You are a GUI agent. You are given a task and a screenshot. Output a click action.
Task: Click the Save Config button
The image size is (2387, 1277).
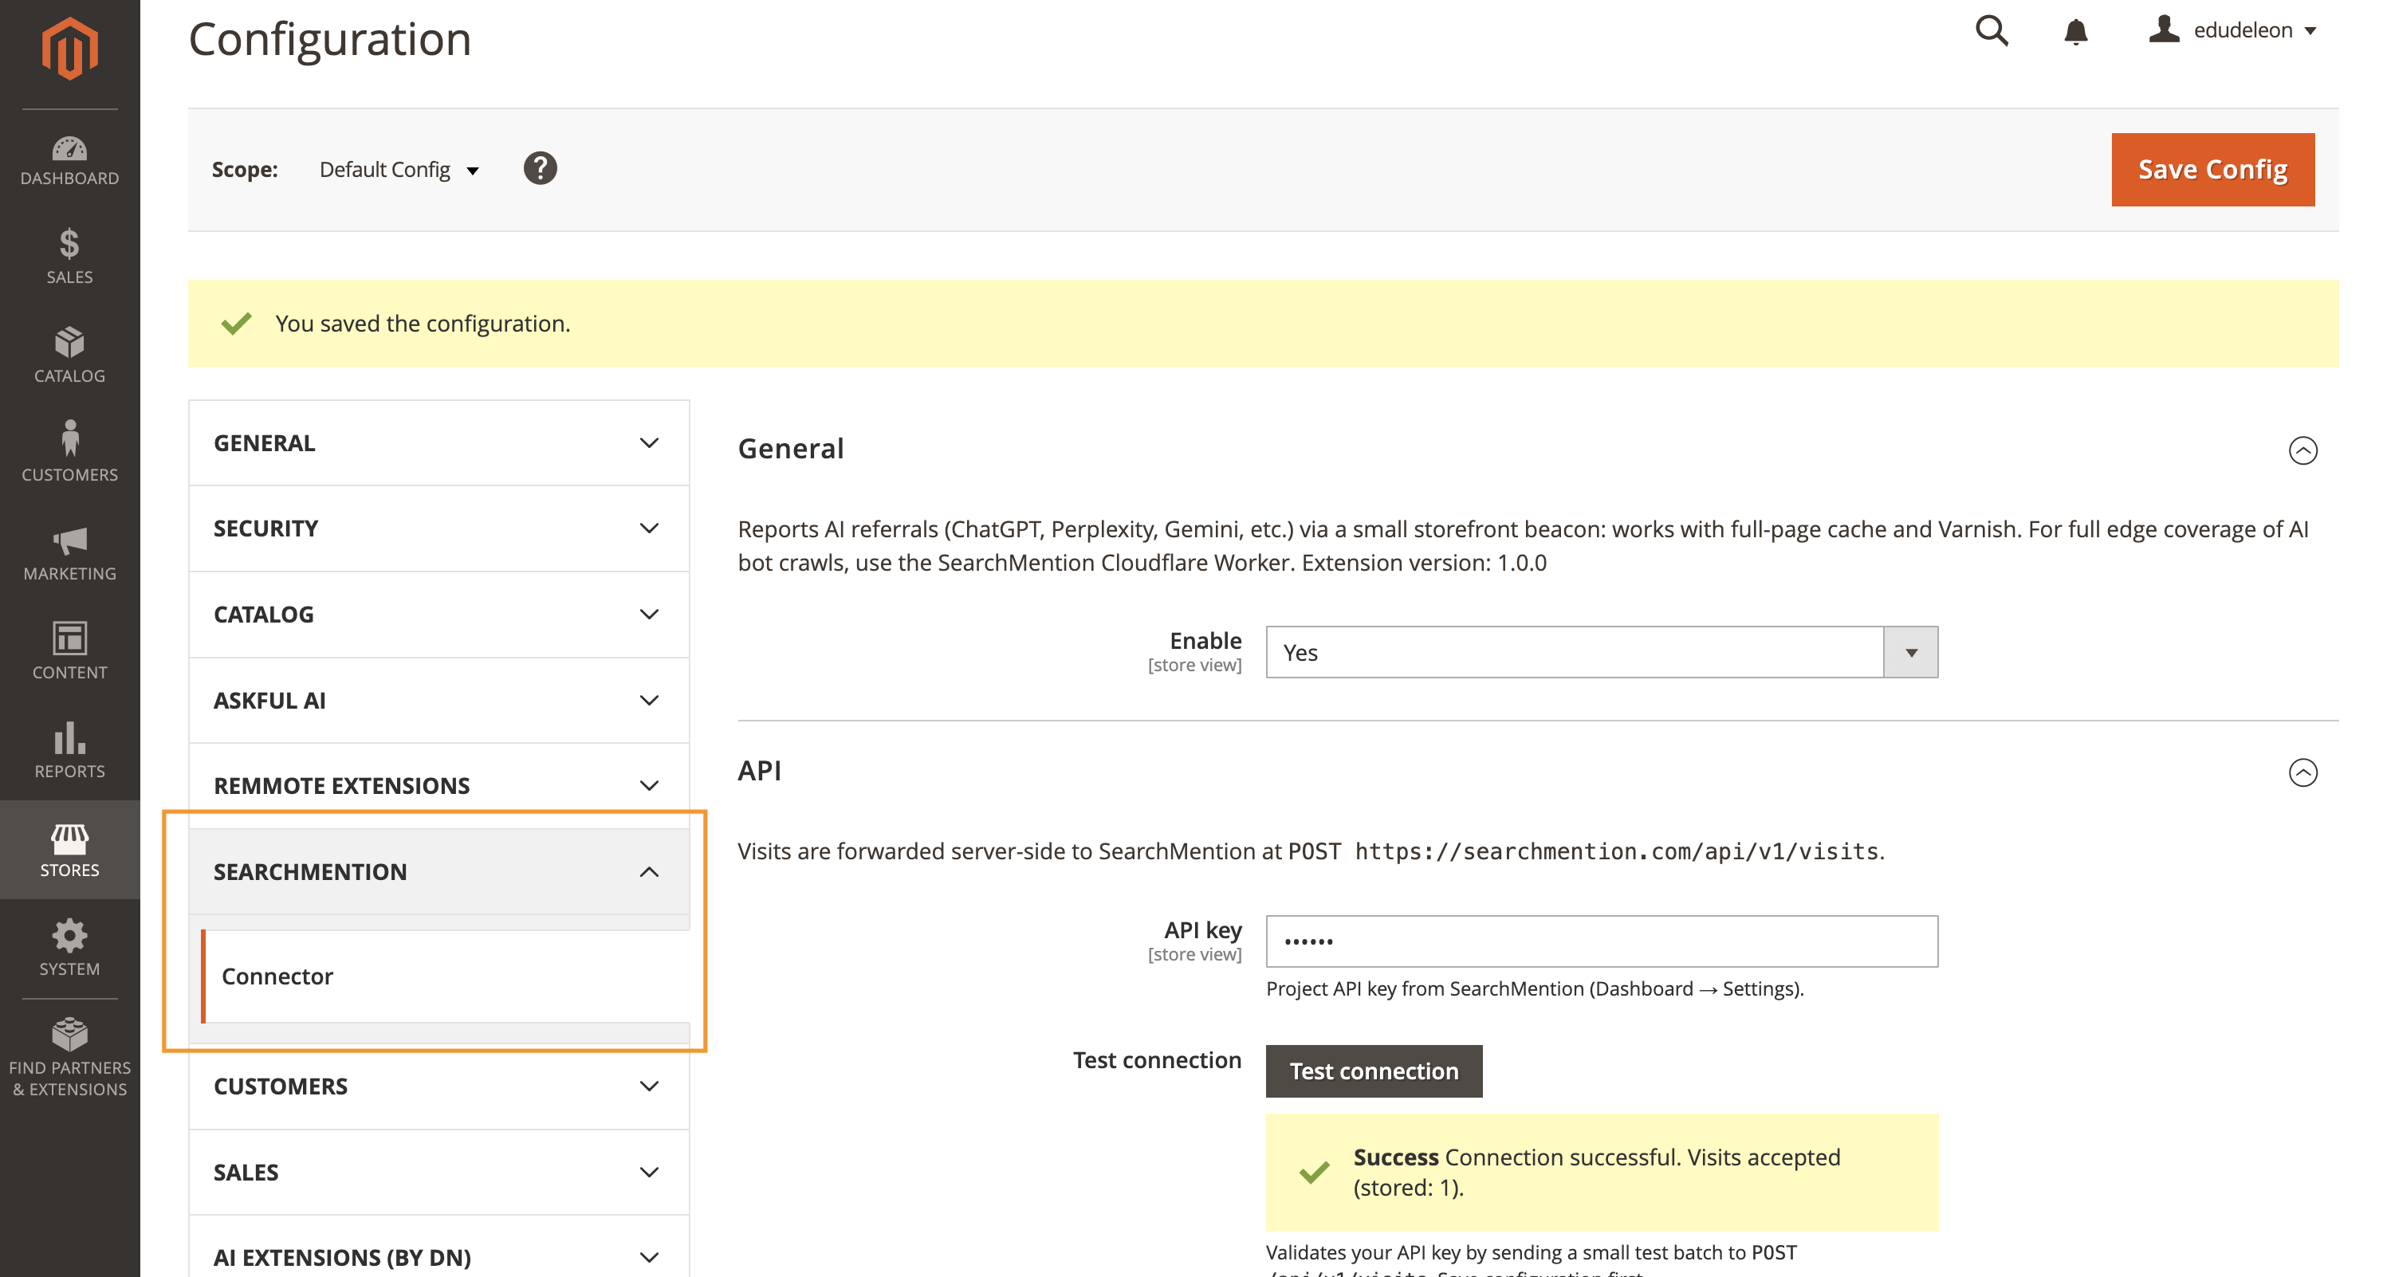point(2212,170)
